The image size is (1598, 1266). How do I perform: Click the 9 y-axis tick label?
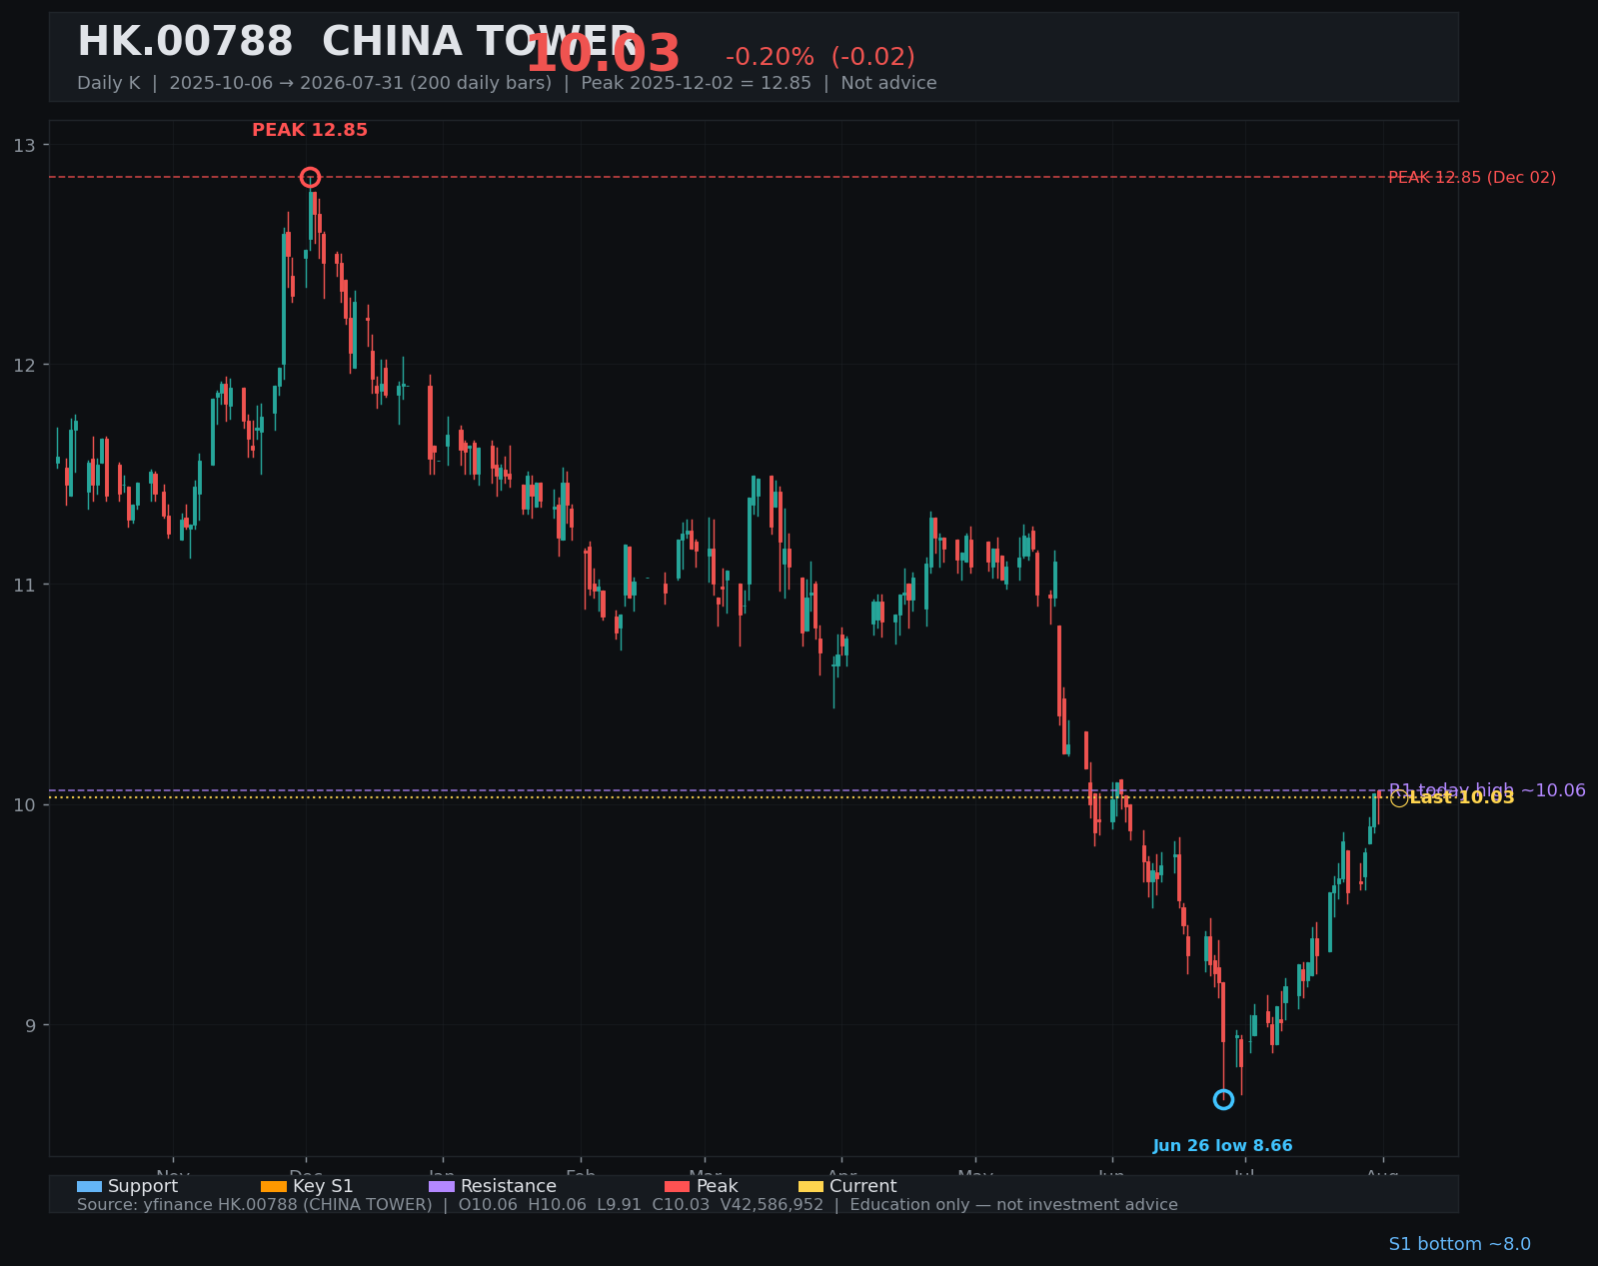30,1025
